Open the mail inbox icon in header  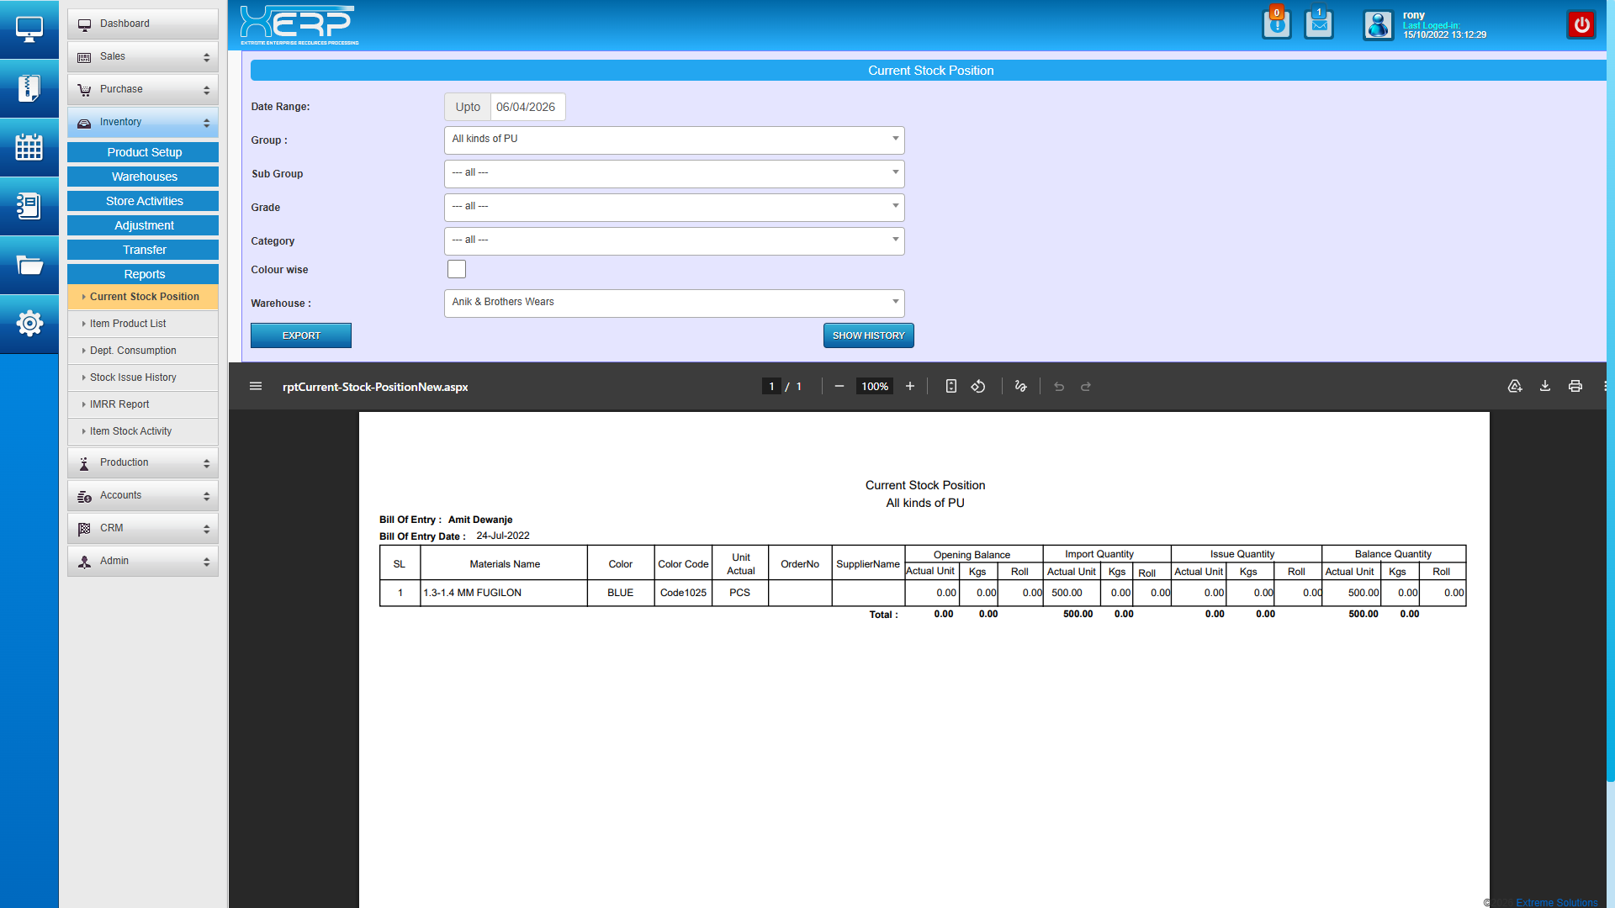[1318, 25]
